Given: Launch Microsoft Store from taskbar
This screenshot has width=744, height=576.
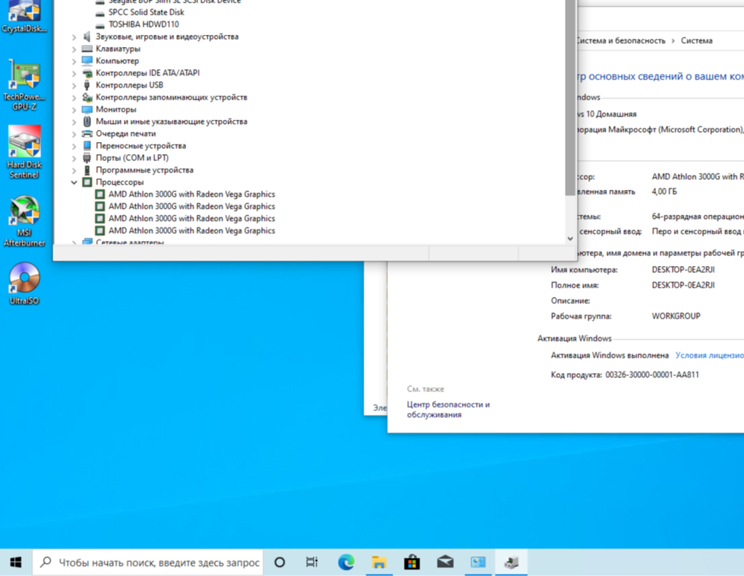Looking at the screenshot, I should (411, 562).
